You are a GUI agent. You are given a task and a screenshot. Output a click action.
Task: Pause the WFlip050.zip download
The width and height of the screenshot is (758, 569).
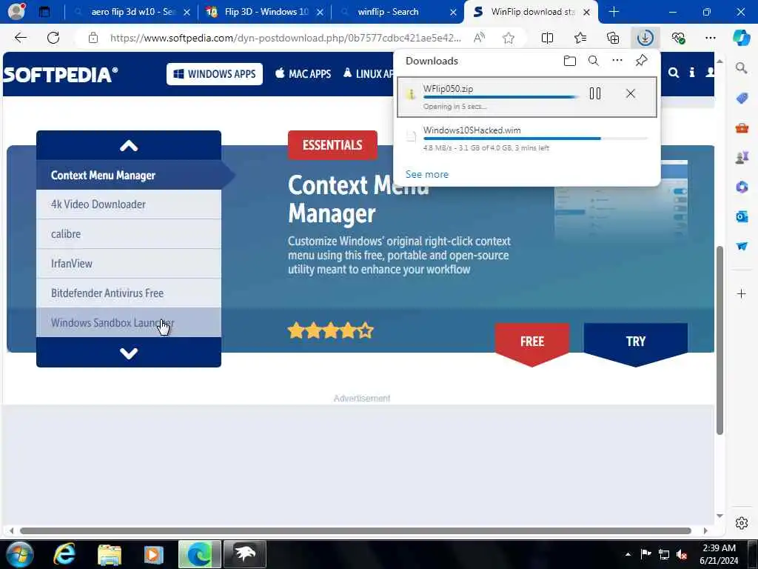(x=595, y=93)
